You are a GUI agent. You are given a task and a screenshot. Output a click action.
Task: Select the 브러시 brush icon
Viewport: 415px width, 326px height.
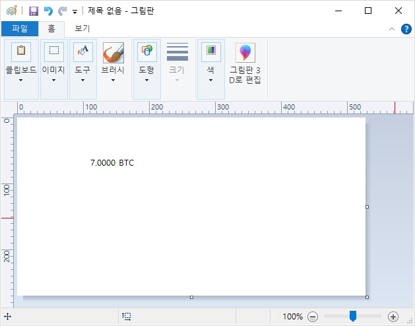coord(113,52)
